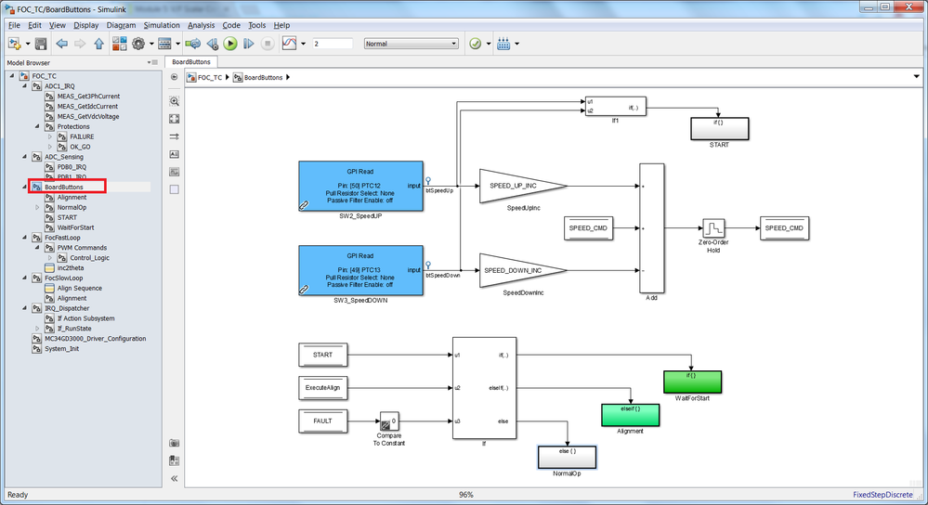Open the Analysis menu
The image size is (928, 505).
pos(202,25)
